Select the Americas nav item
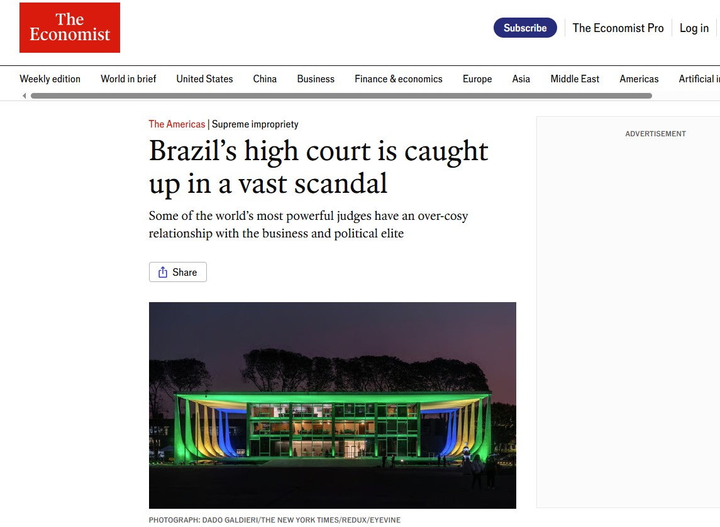 pos(639,79)
